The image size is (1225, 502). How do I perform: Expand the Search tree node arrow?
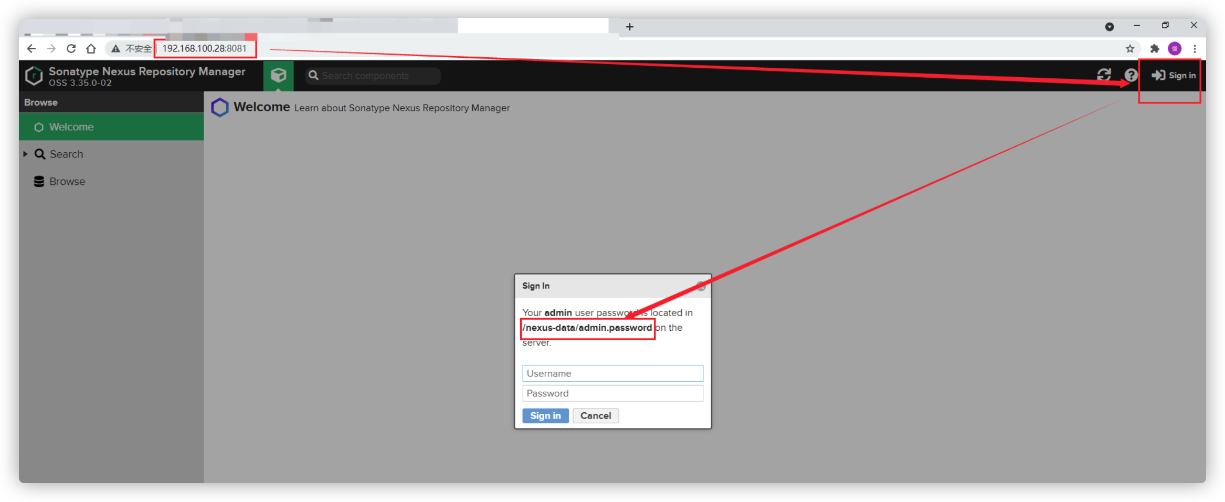(25, 154)
